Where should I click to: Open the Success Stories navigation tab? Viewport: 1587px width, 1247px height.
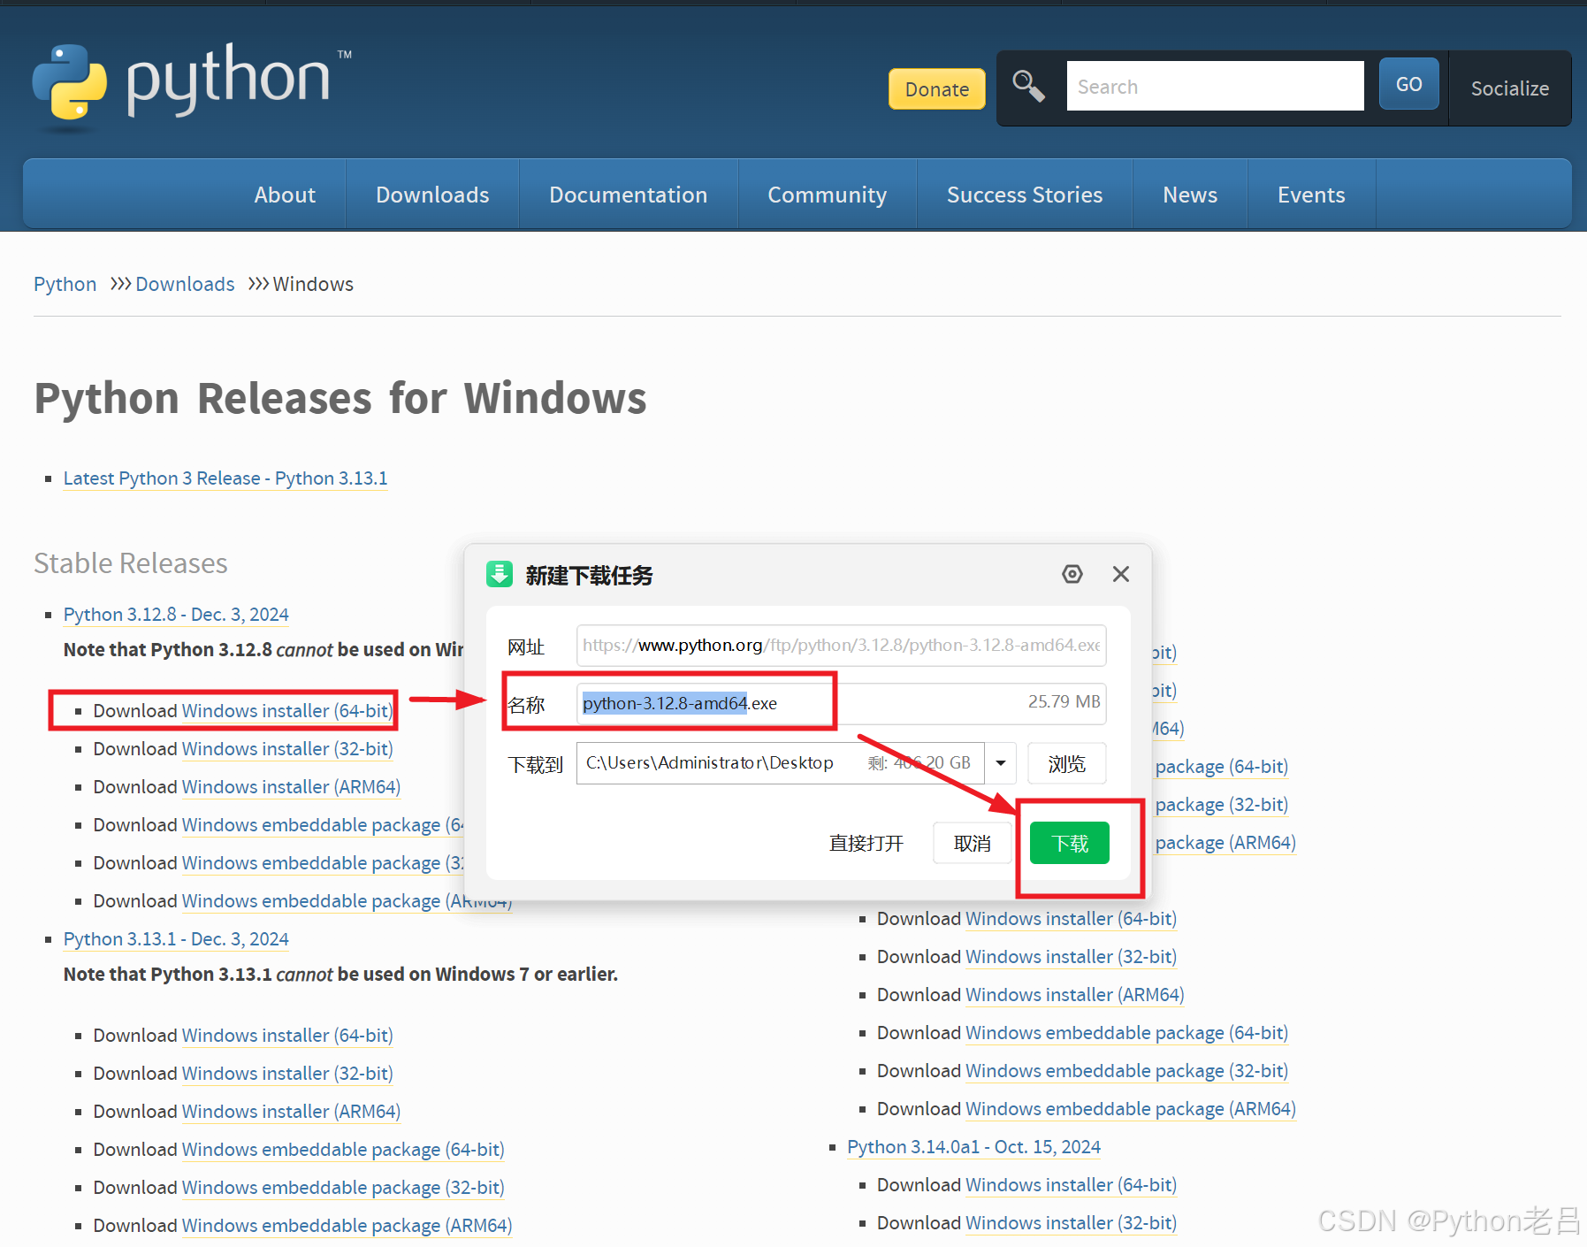(x=1025, y=195)
